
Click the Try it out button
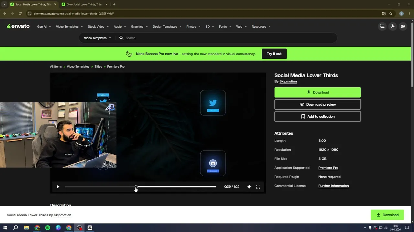(x=274, y=54)
